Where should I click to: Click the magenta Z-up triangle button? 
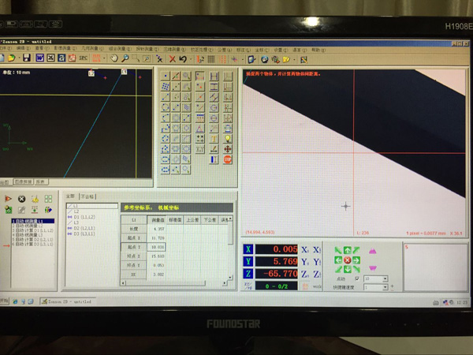click(372, 252)
